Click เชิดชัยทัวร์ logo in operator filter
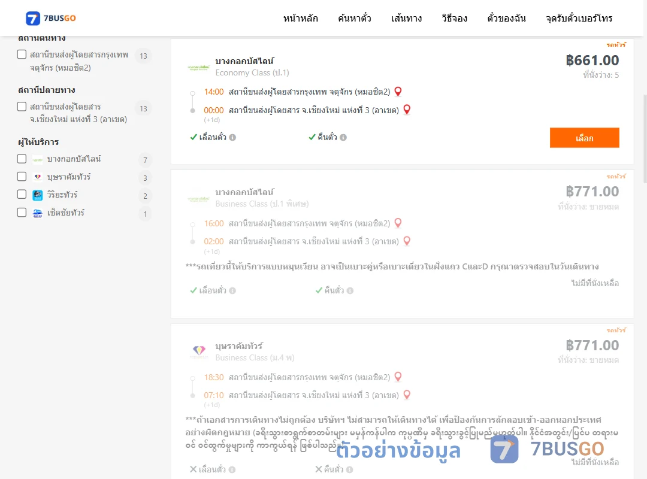 pos(38,213)
